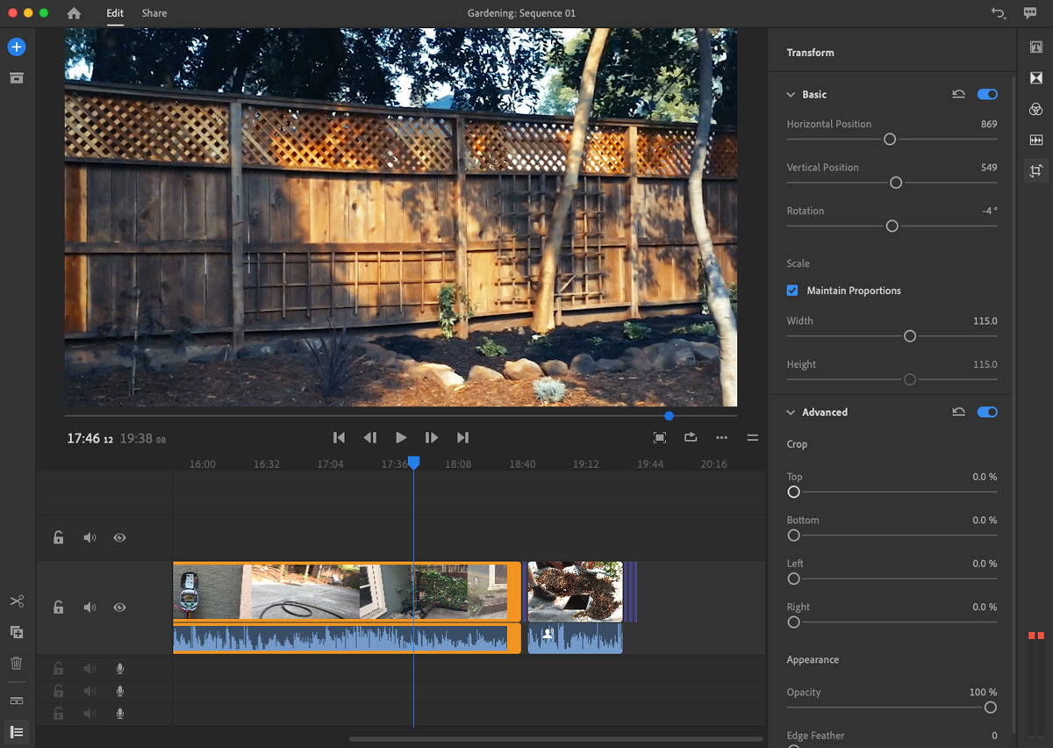Open the feedback speech bubble
This screenshot has height=748, width=1053.
click(x=1029, y=13)
